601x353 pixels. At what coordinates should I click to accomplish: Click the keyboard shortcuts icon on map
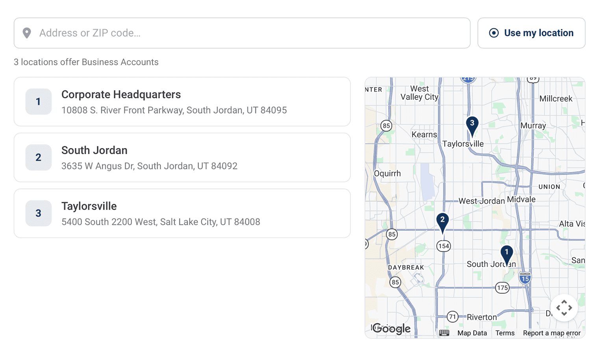coord(444,333)
